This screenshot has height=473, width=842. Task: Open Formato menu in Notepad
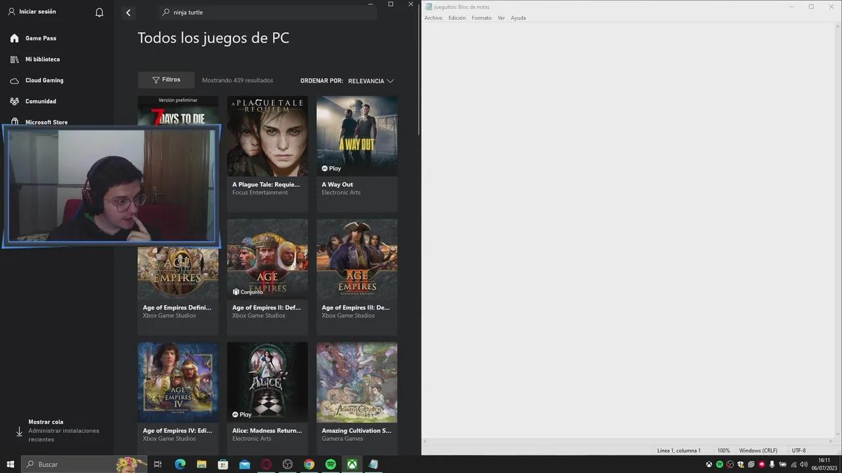(481, 18)
